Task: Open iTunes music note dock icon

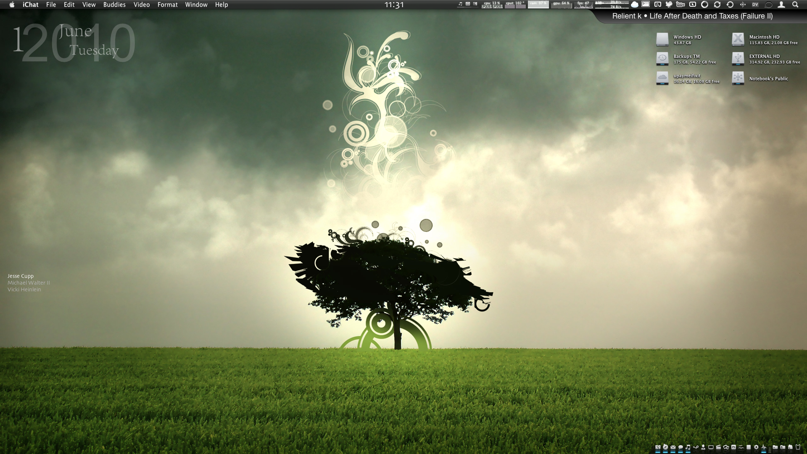Action: (x=688, y=447)
